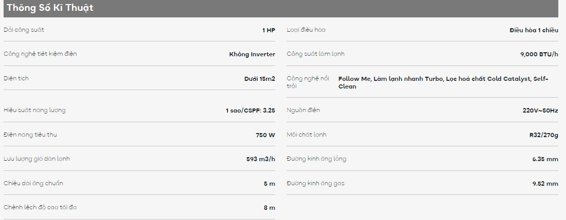Click the "Đường kính ống lỏng" label
Image resolution: width=566 pixels, height=220 pixels.
click(316, 159)
